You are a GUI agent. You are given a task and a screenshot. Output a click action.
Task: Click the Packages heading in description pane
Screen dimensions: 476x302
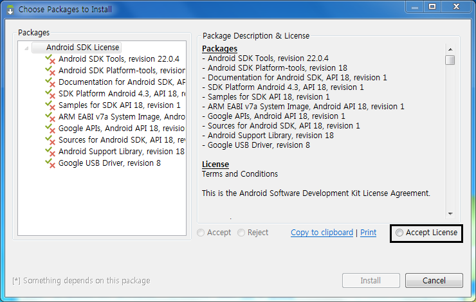click(219, 49)
